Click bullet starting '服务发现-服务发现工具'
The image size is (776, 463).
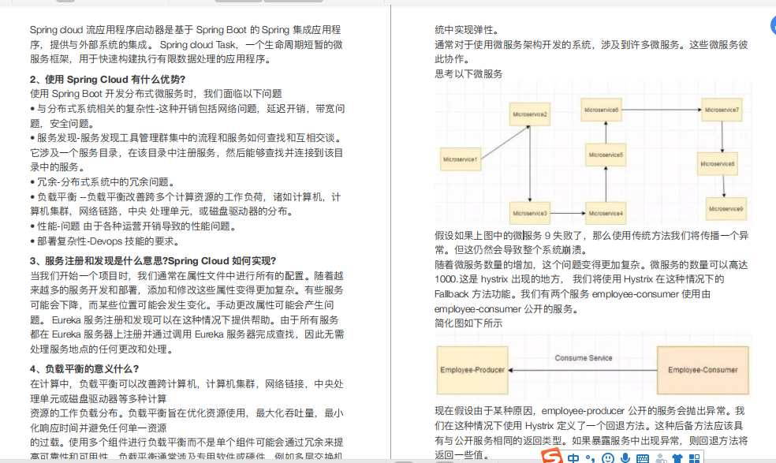point(186,138)
